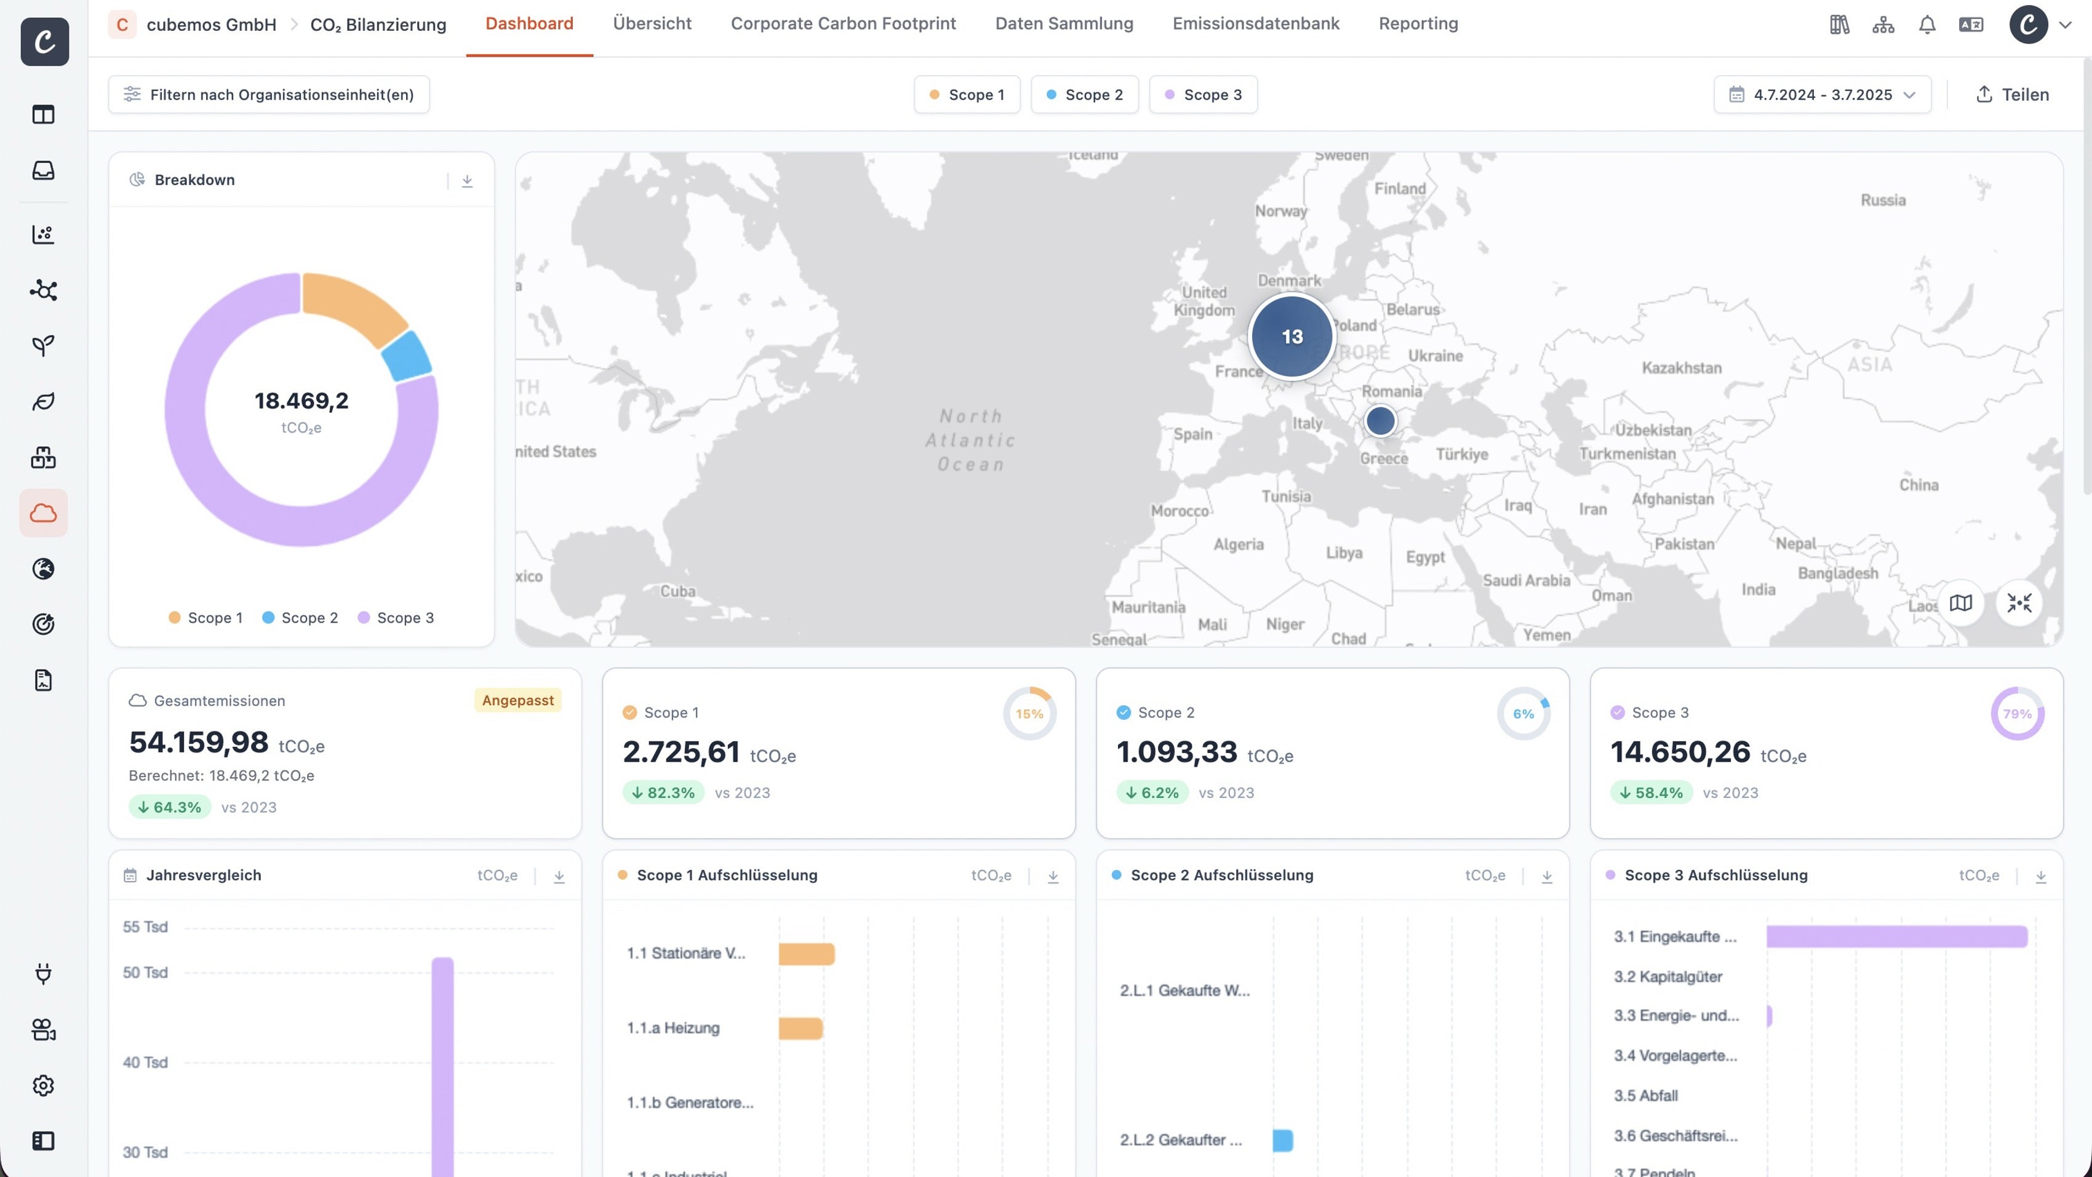Screen dimensions: 2092x1177
Task: Open the Emissionsdatenbank tab
Action: tap(1256, 23)
